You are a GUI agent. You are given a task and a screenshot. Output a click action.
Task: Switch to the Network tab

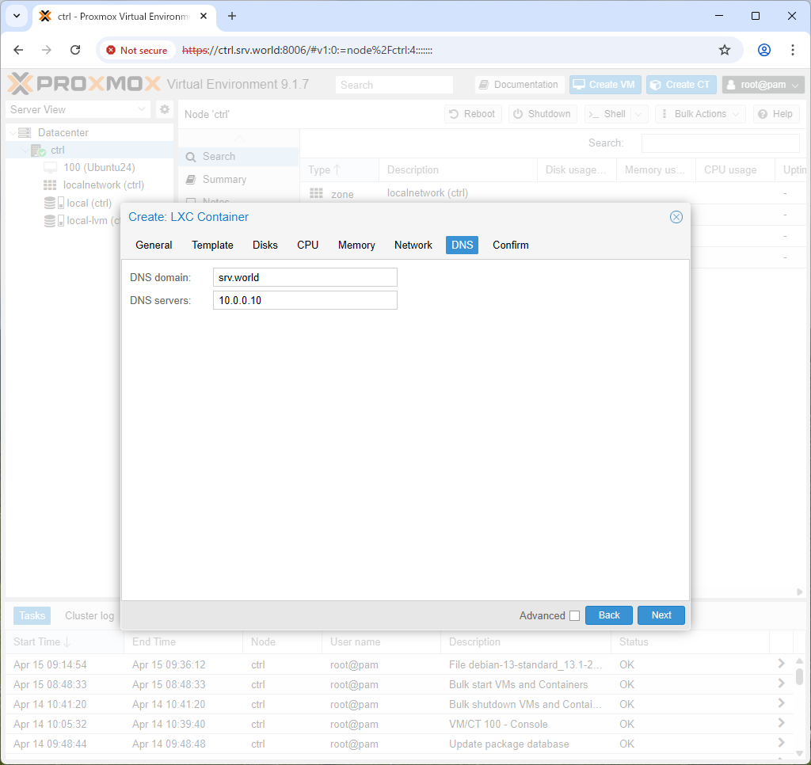413,245
